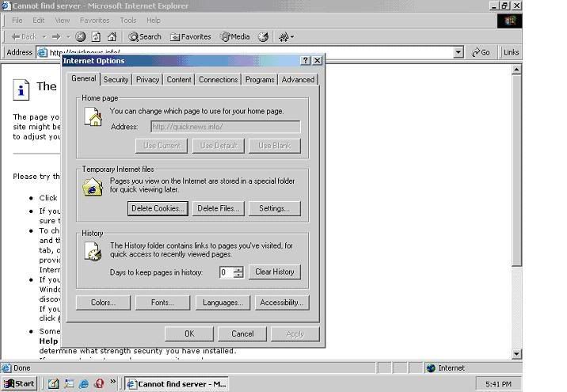Click the Show Desktop quick launch icon
The height and width of the screenshot is (392, 567).
[x=54, y=383]
